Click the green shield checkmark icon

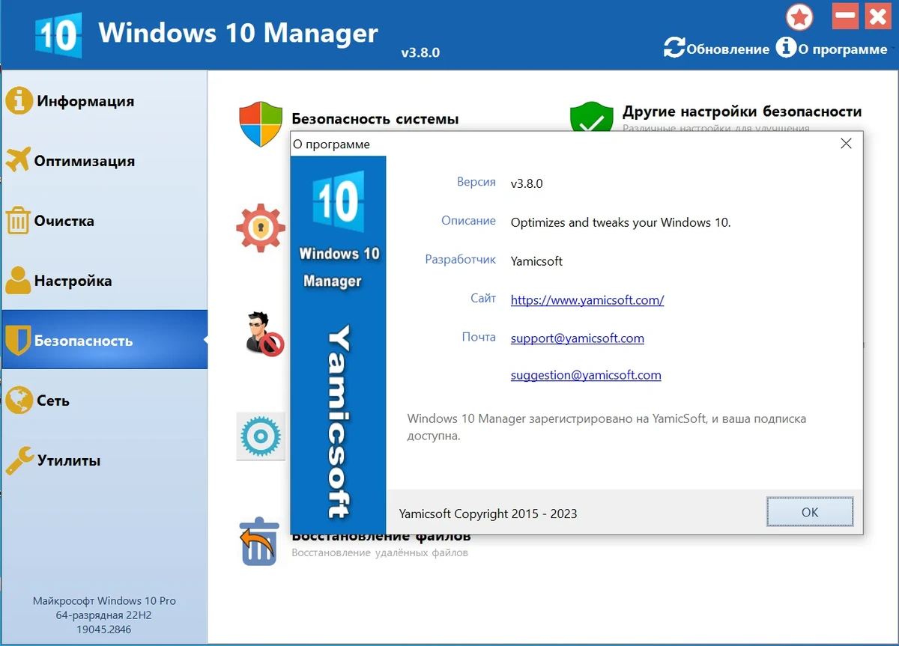(592, 118)
